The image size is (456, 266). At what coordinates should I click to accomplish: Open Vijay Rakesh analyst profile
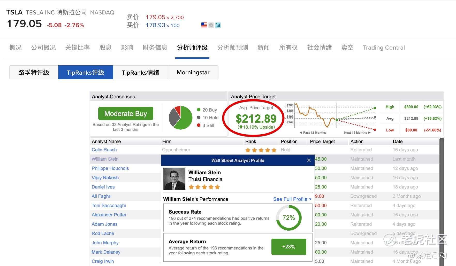(x=105, y=178)
